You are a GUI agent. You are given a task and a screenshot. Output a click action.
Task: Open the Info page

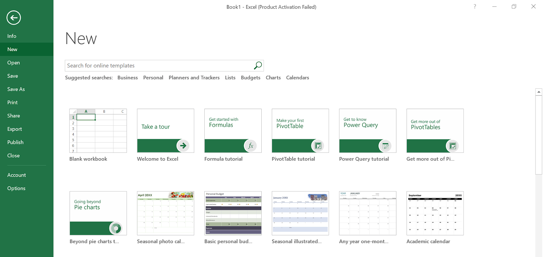(26, 36)
